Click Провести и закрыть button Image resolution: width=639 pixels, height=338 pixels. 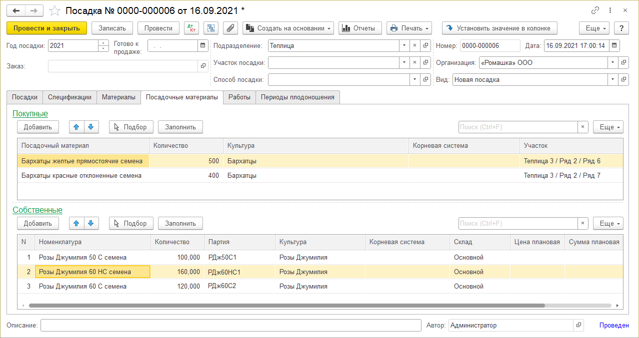pos(47,28)
